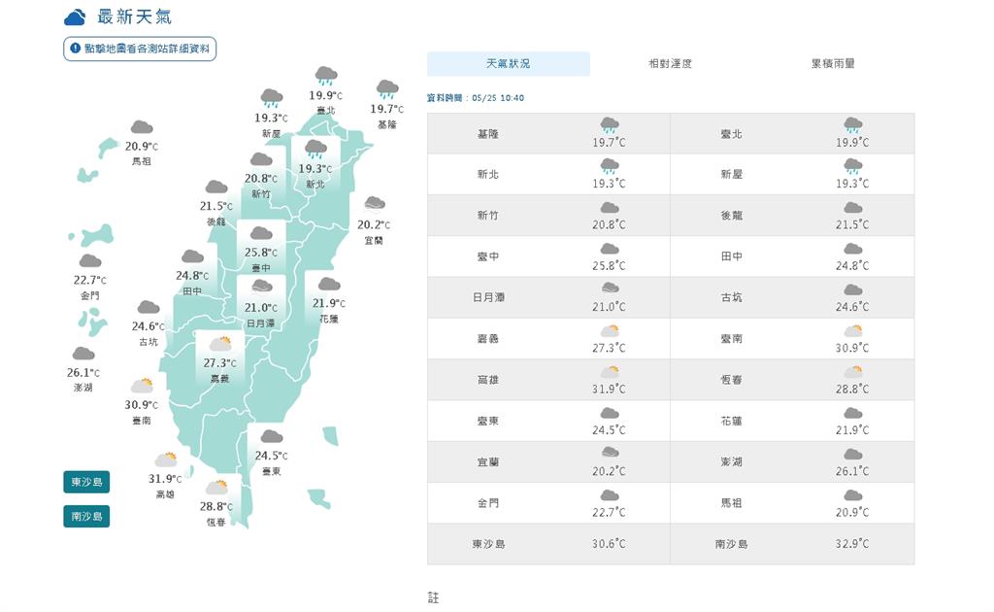Click the 19.9°C temperature label for 臺北 on map

click(x=326, y=95)
